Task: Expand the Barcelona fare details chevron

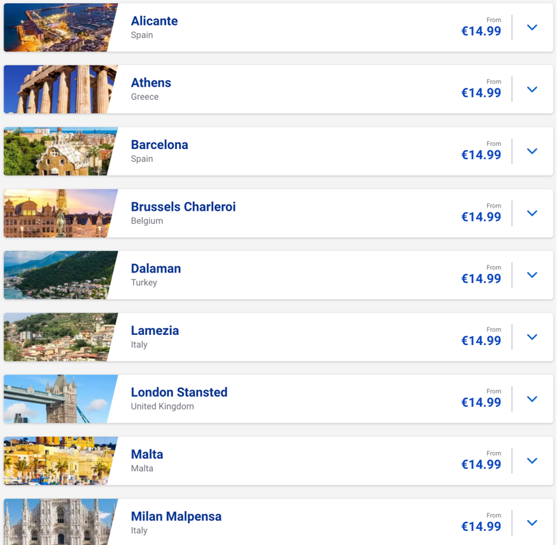Action: coord(532,151)
